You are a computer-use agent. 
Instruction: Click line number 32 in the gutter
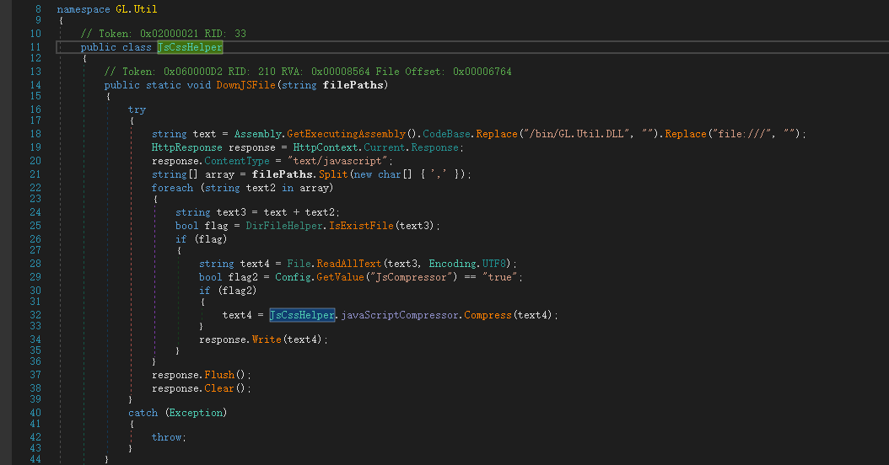35,315
